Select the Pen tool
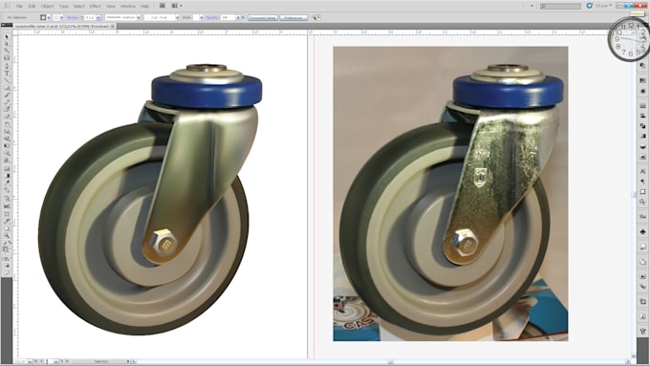Viewport: 650px width, 366px height. [7, 66]
